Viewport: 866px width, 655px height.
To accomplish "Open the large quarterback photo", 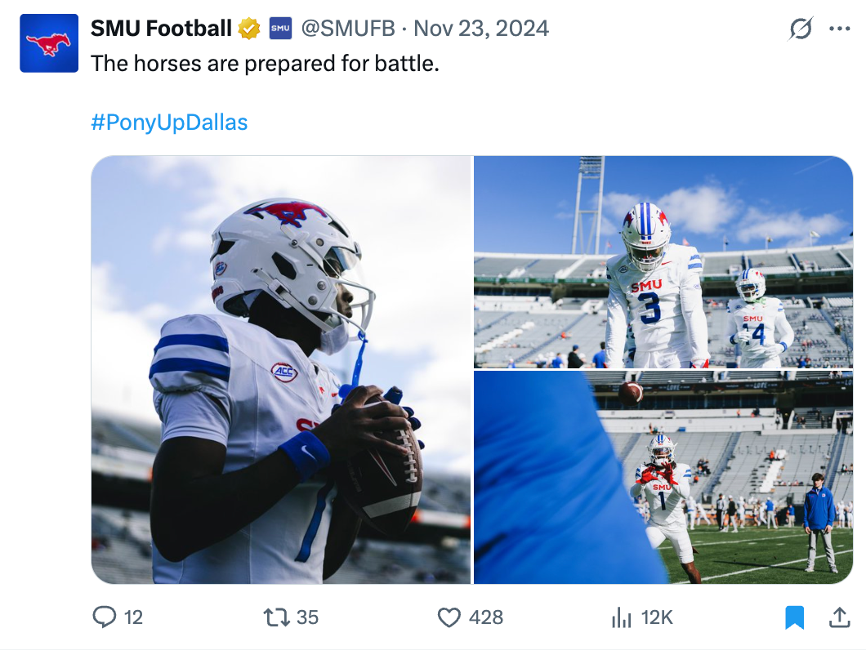I will coord(281,370).
